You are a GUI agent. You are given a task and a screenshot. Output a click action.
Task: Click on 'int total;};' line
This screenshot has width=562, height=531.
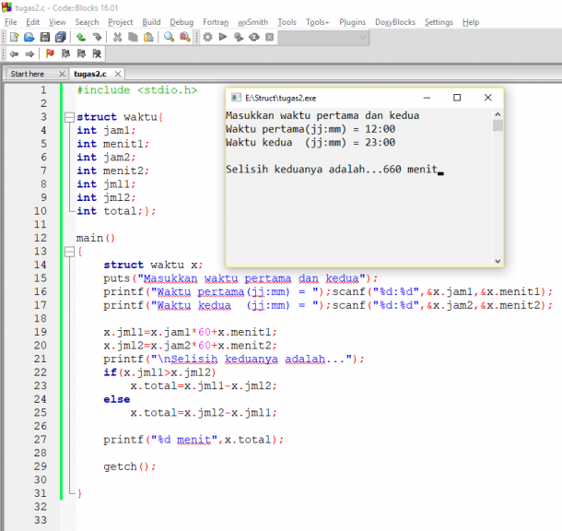pos(116,211)
